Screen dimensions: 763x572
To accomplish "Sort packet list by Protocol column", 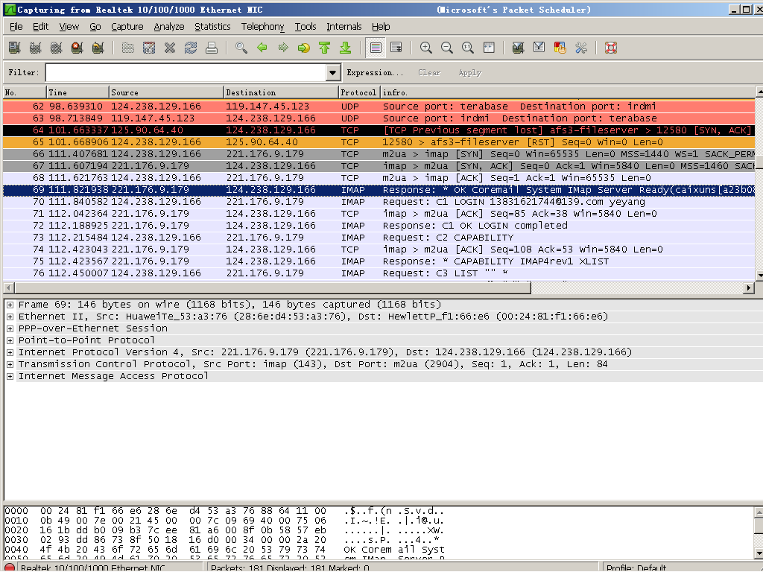I will click(x=358, y=92).
